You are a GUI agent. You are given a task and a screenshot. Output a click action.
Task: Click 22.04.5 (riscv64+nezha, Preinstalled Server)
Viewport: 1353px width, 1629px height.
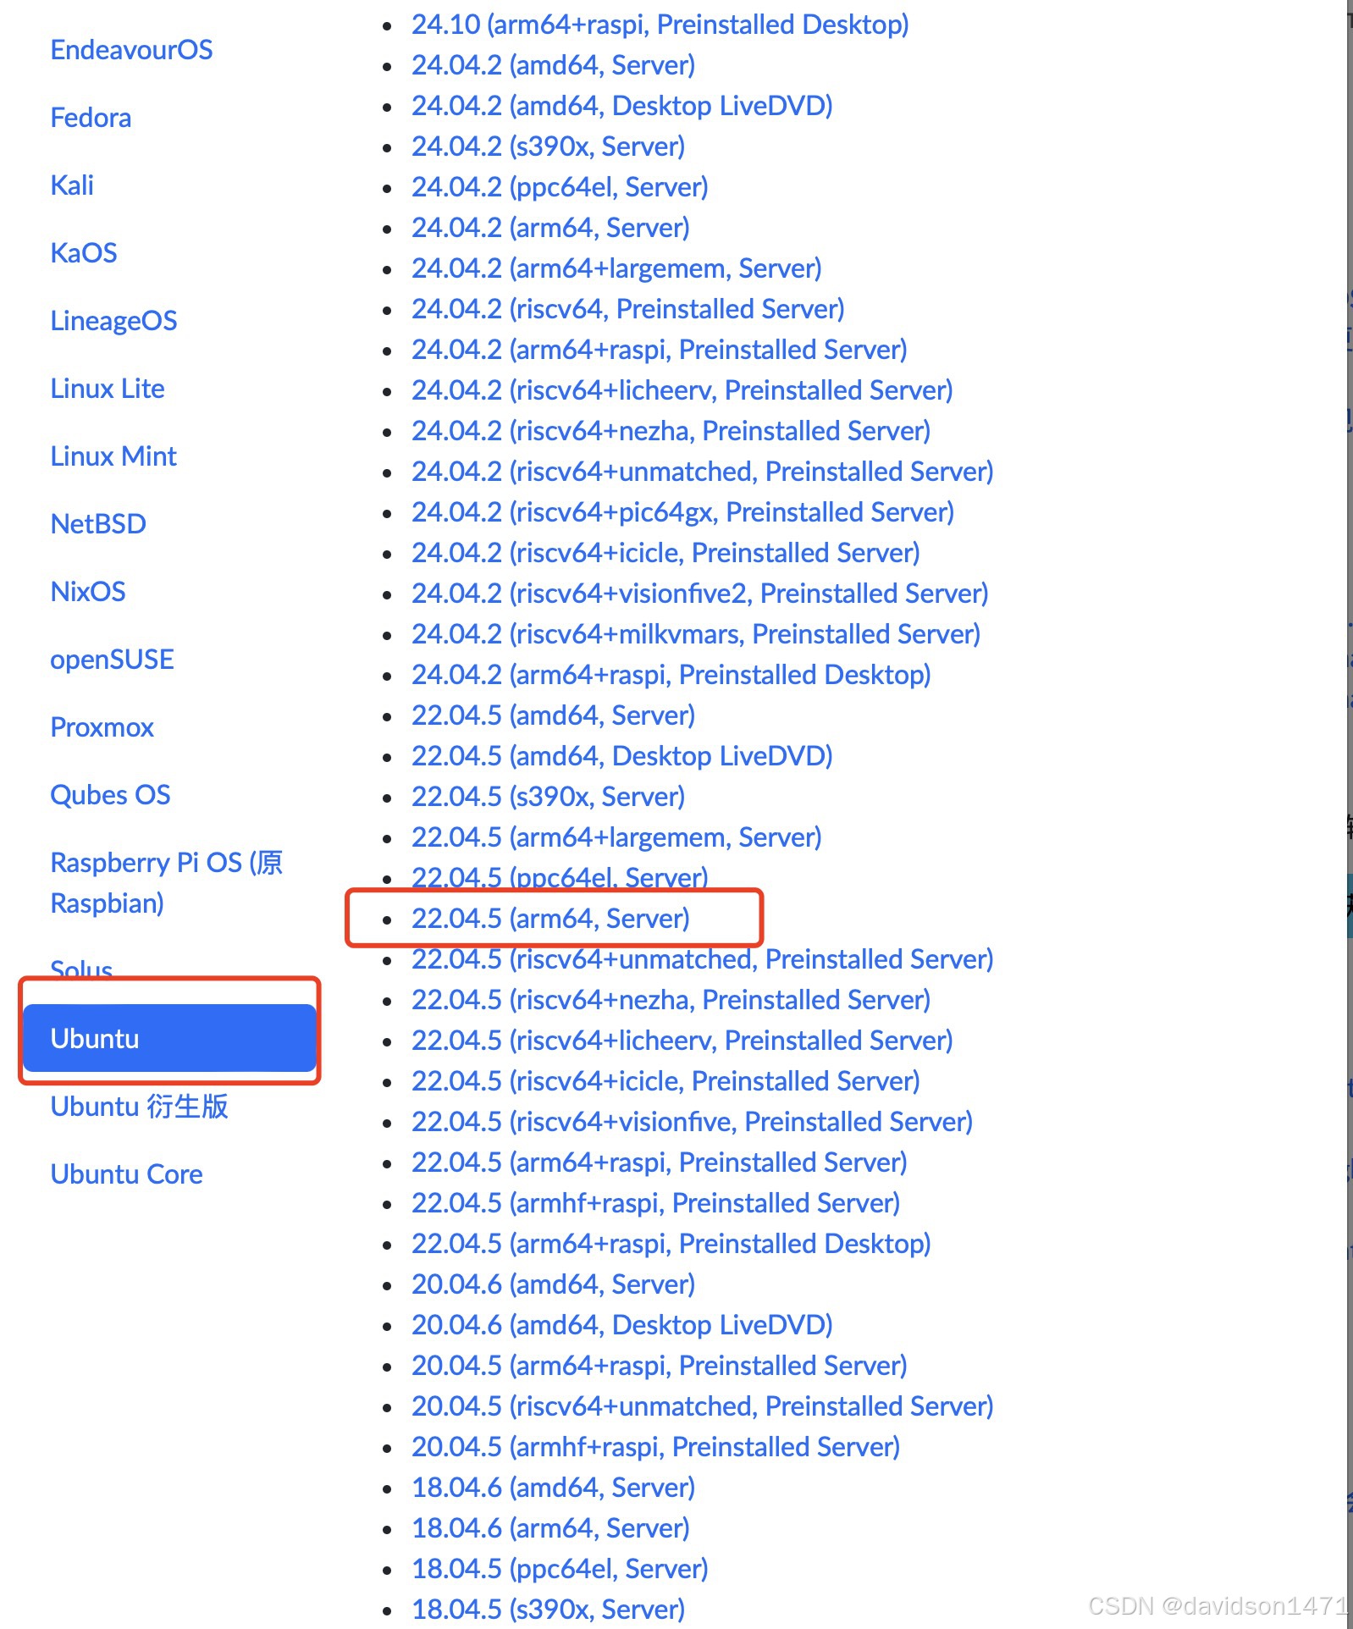[671, 1000]
